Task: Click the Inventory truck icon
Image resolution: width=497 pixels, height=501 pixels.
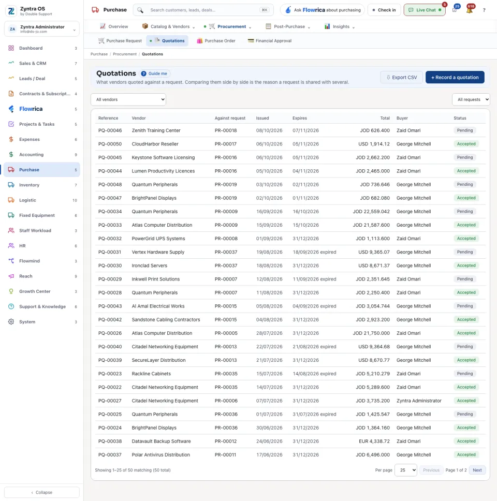Action: point(11,185)
